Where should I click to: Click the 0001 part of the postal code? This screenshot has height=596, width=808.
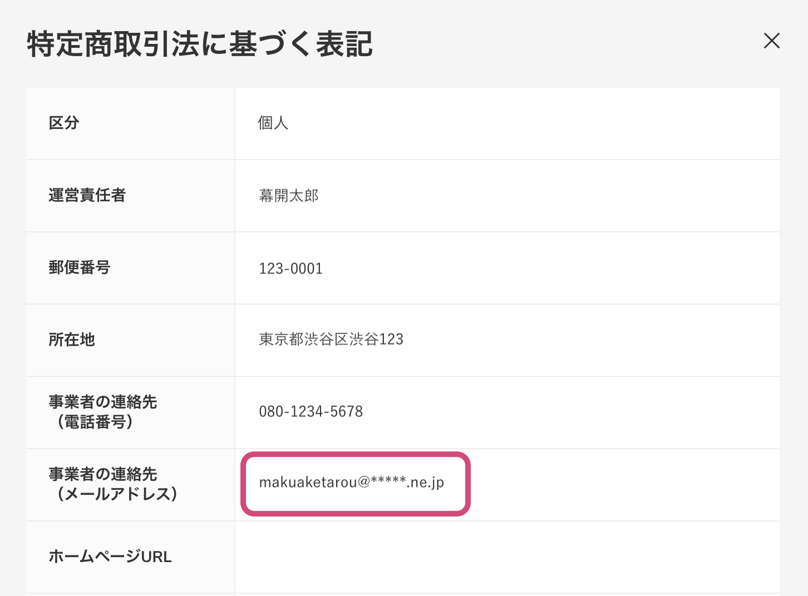point(307,269)
